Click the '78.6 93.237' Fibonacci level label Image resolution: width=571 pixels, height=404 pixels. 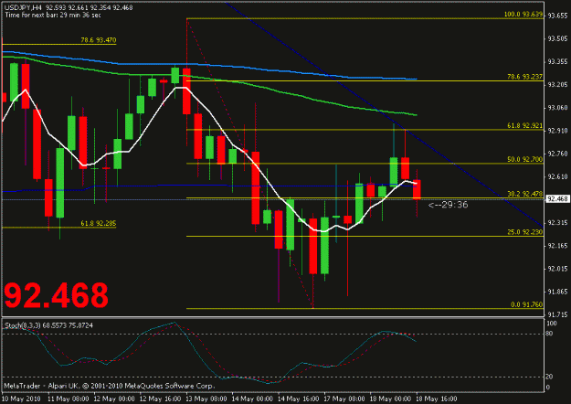[524, 77]
